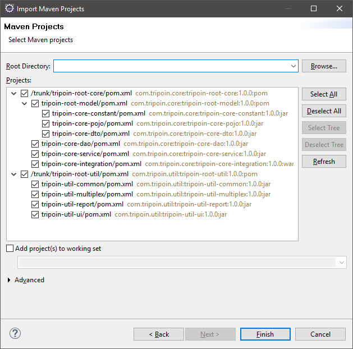Viewport: 353px width, 349px height.
Task: Select tripoin-util-common/pom.xml row text
Action: (x=87, y=184)
